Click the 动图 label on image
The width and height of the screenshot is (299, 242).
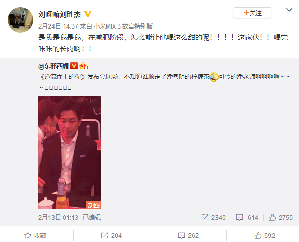click(x=93, y=205)
